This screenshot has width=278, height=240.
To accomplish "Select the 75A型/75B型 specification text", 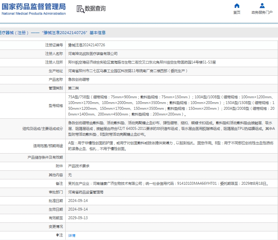I will tap(171, 105).
